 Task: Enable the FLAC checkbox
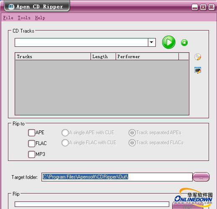coord(31,143)
